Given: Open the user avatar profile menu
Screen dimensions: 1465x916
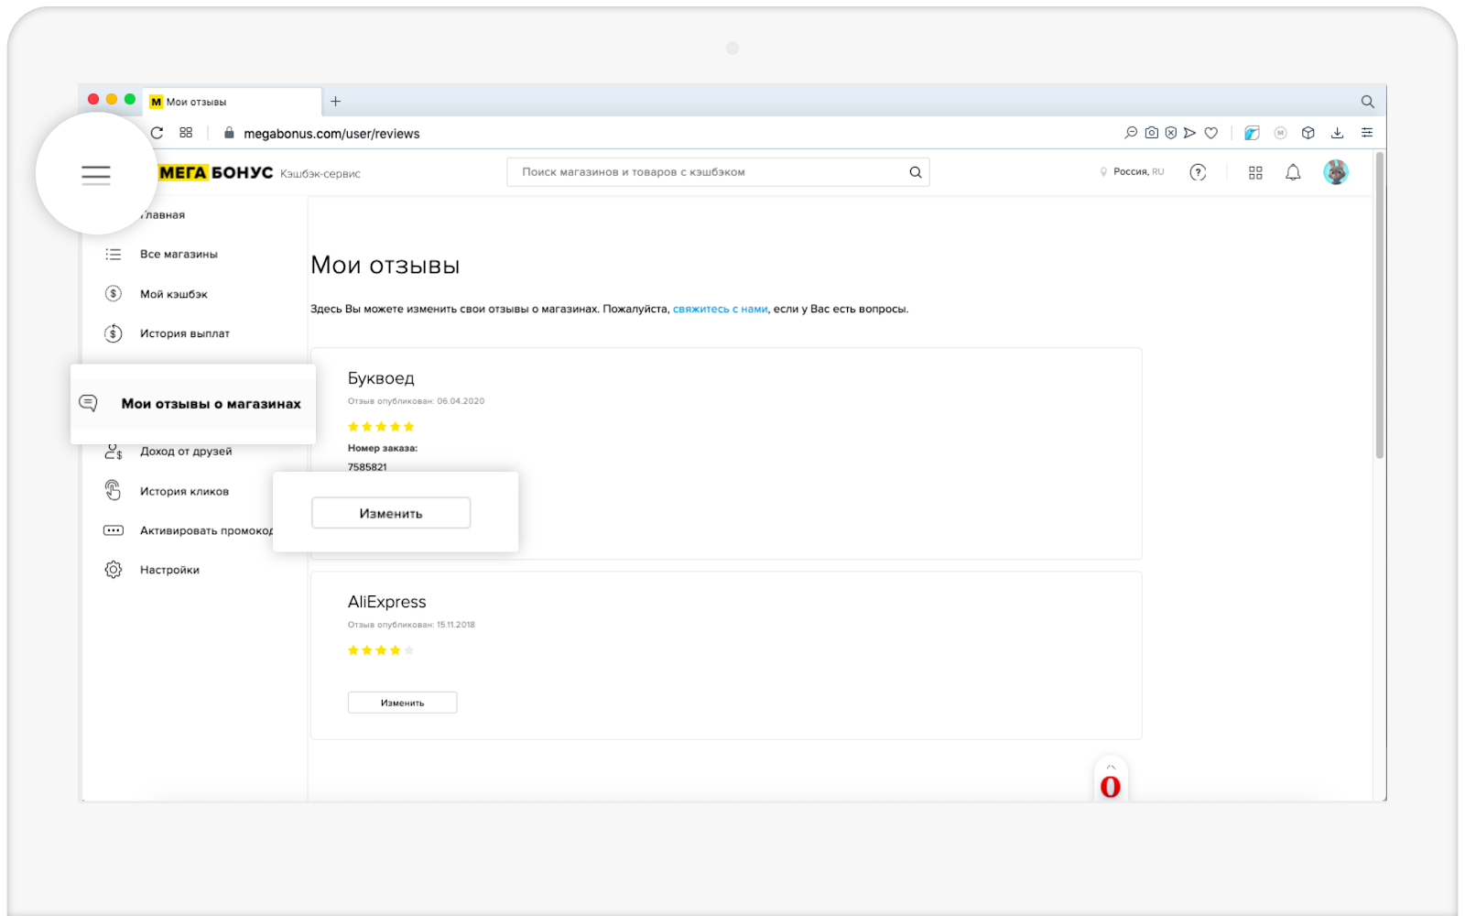Looking at the screenshot, I should pyautogui.click(x=1336, y=172).
